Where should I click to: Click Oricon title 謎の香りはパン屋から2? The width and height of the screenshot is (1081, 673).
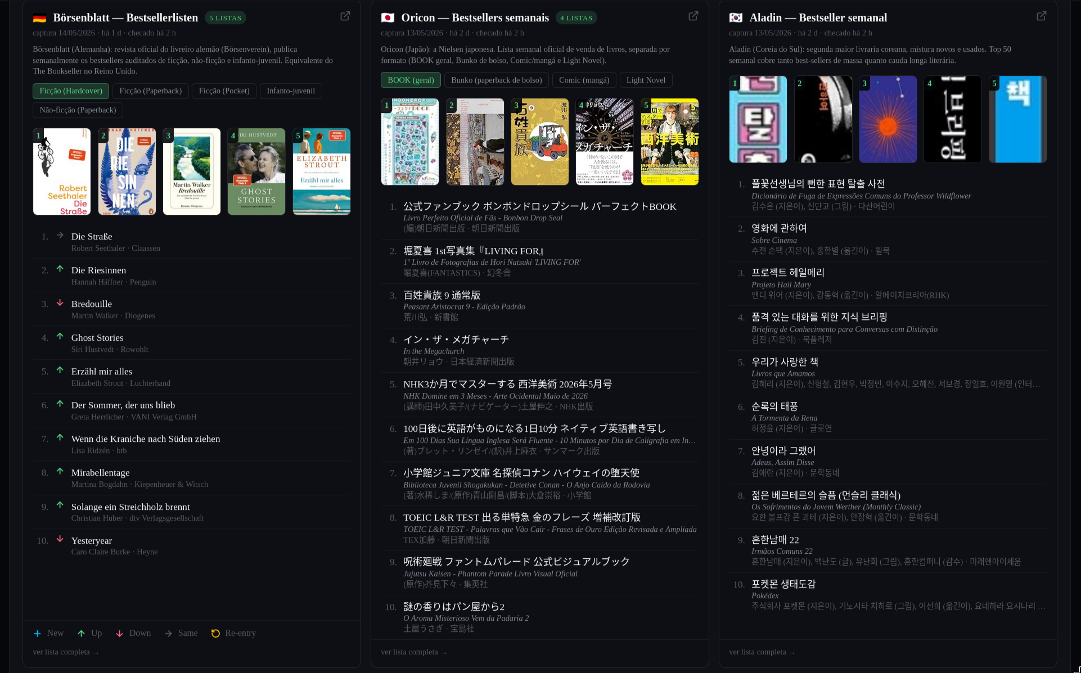454,607
